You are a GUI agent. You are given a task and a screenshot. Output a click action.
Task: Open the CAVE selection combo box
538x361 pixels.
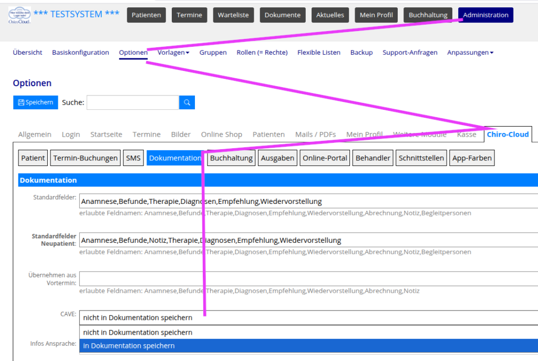[308, 317]
